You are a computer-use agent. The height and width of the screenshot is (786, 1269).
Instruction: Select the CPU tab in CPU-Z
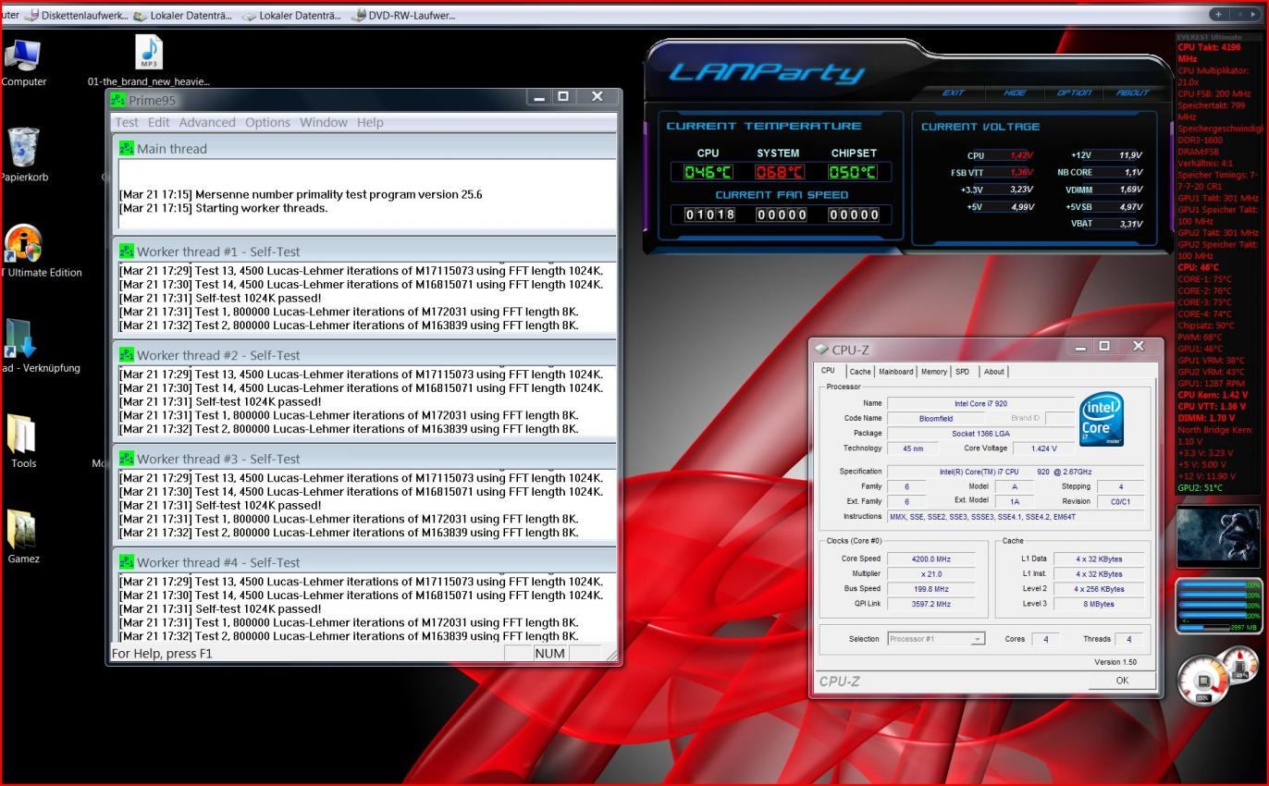[x=829, y=370]
